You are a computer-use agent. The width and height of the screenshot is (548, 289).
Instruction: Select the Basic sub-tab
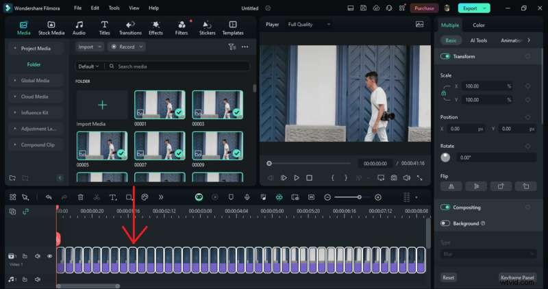[451, 40]
